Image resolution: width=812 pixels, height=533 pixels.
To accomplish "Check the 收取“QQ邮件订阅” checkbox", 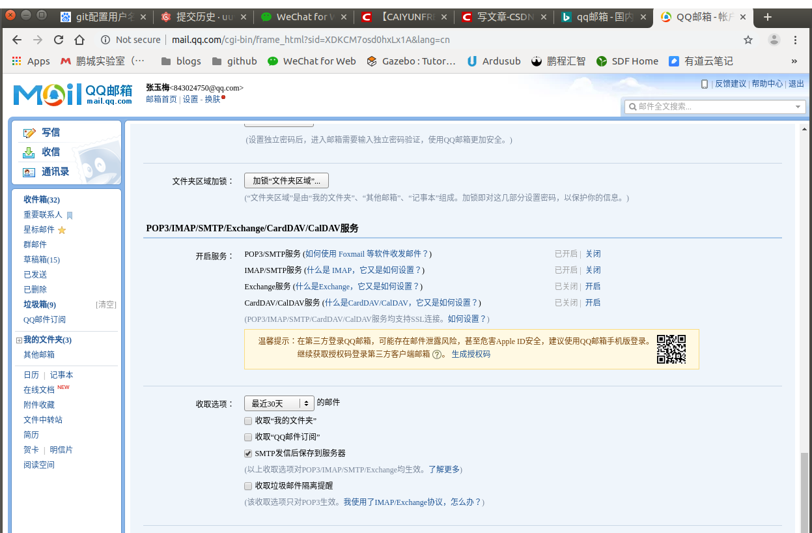I will pos(248,437).
